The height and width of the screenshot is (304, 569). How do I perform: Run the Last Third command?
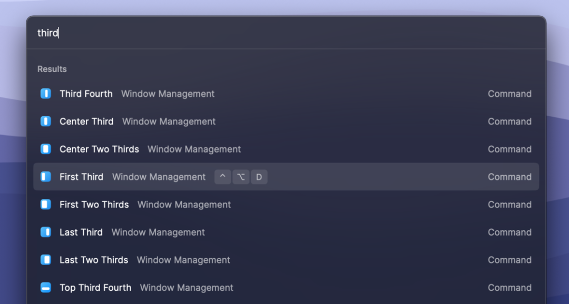click(286, 232)
